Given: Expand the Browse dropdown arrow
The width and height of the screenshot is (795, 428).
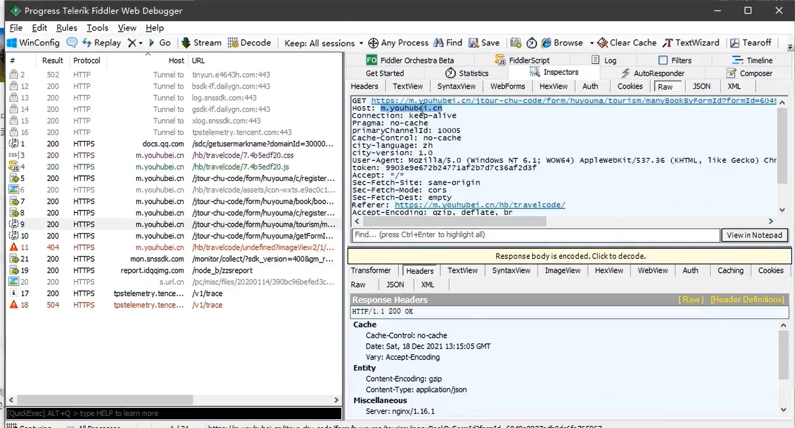Looking at the screenshot, I should coord(591,43).
